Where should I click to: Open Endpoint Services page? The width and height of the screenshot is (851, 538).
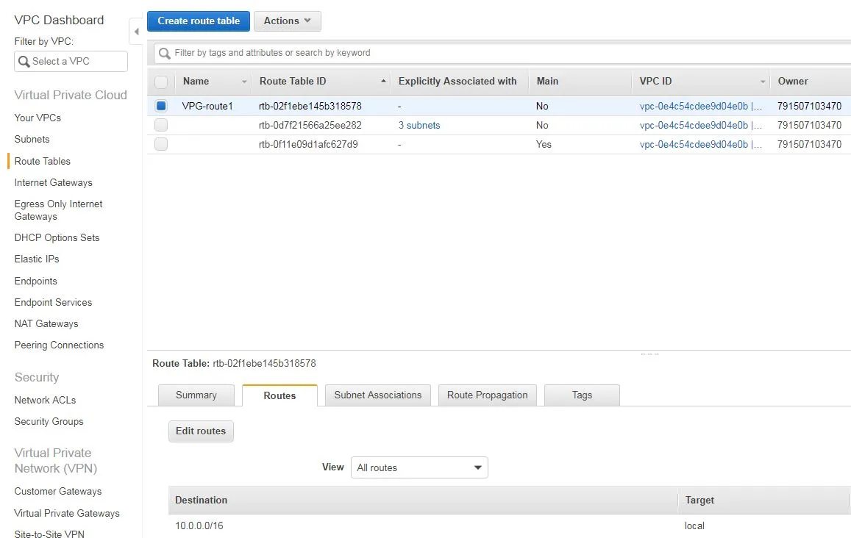point(53,302)
